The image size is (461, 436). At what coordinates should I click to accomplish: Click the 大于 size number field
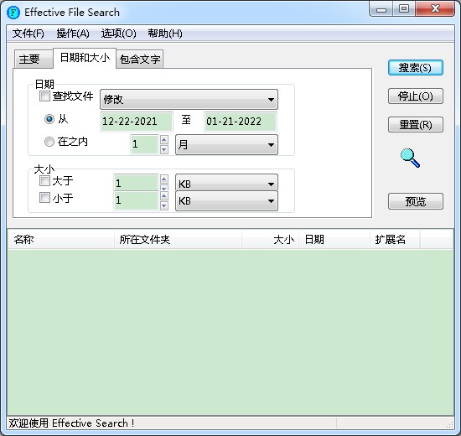pos(136,183)
